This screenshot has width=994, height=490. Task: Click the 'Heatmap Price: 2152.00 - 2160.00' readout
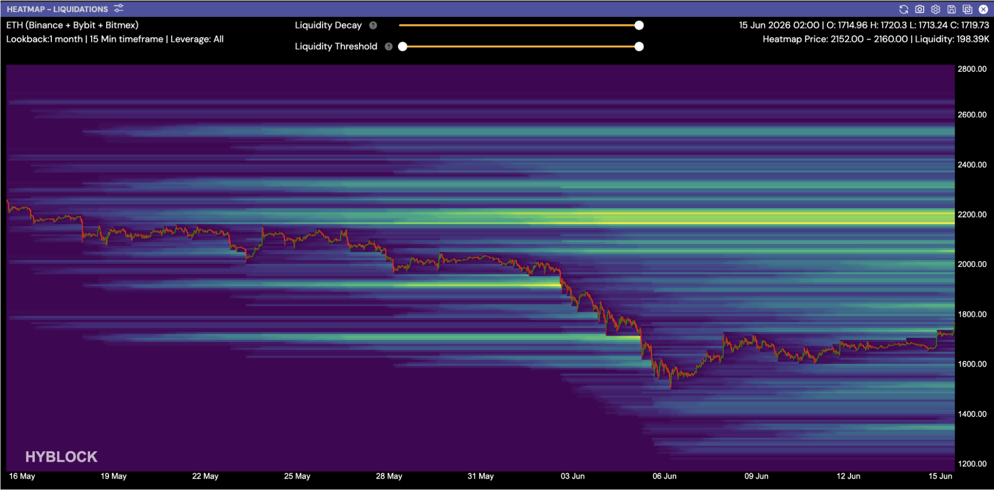tap(876, 39)
